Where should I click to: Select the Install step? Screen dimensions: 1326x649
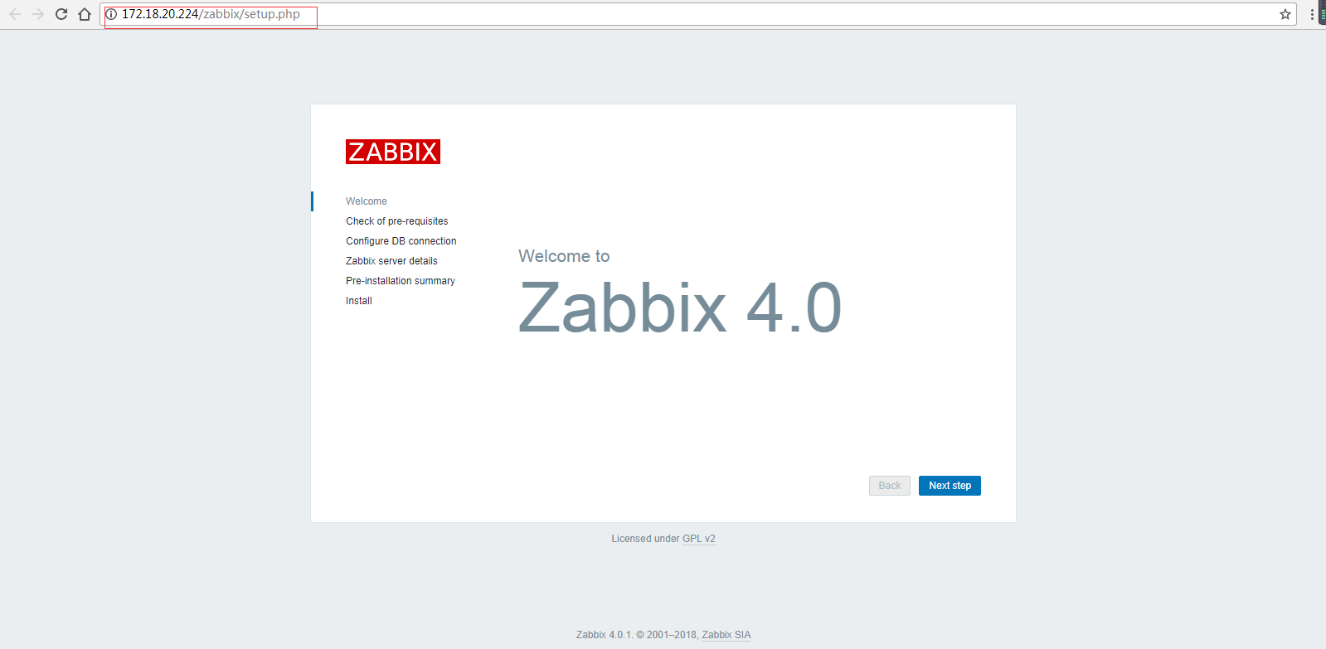359,301
